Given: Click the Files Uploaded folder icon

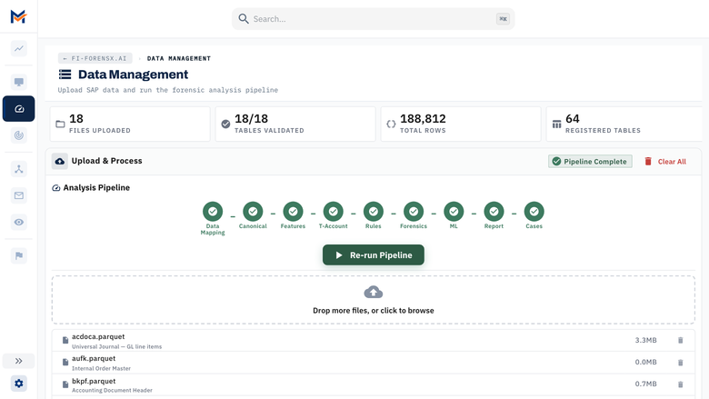Looking at the screenshot, I should point(60,124).
